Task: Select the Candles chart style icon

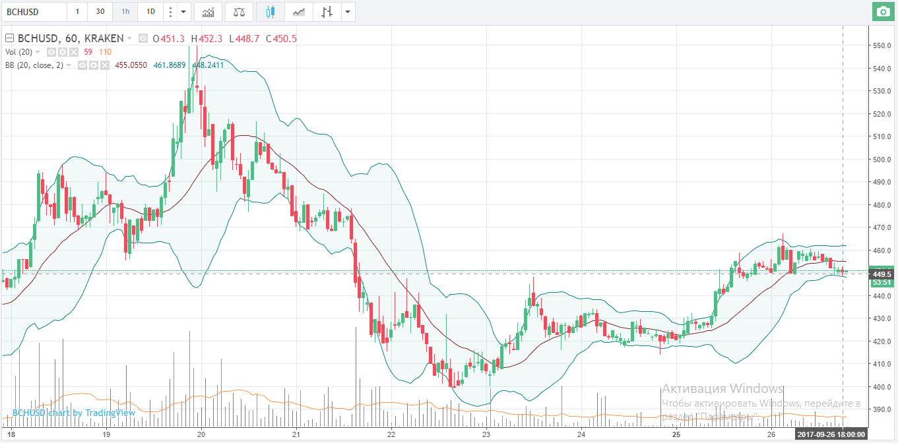Action: 270,12
